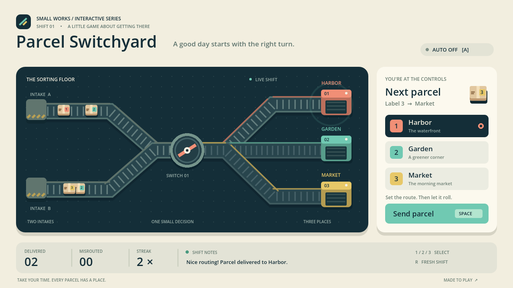Click the Send parcel button
This screenshot has height=288, width=513.
[437, 214]
